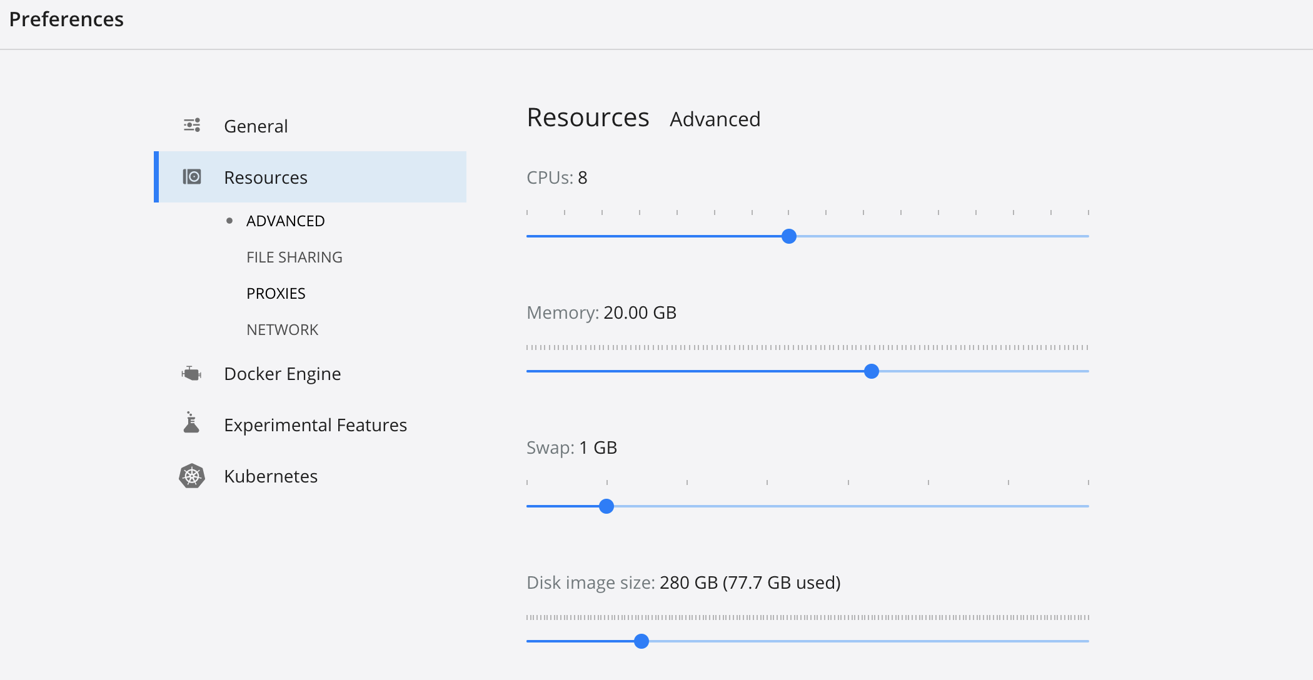
Task: Click the Docker Engine sidebar entry
Action: pyautogui.click(x=283, y=373)
